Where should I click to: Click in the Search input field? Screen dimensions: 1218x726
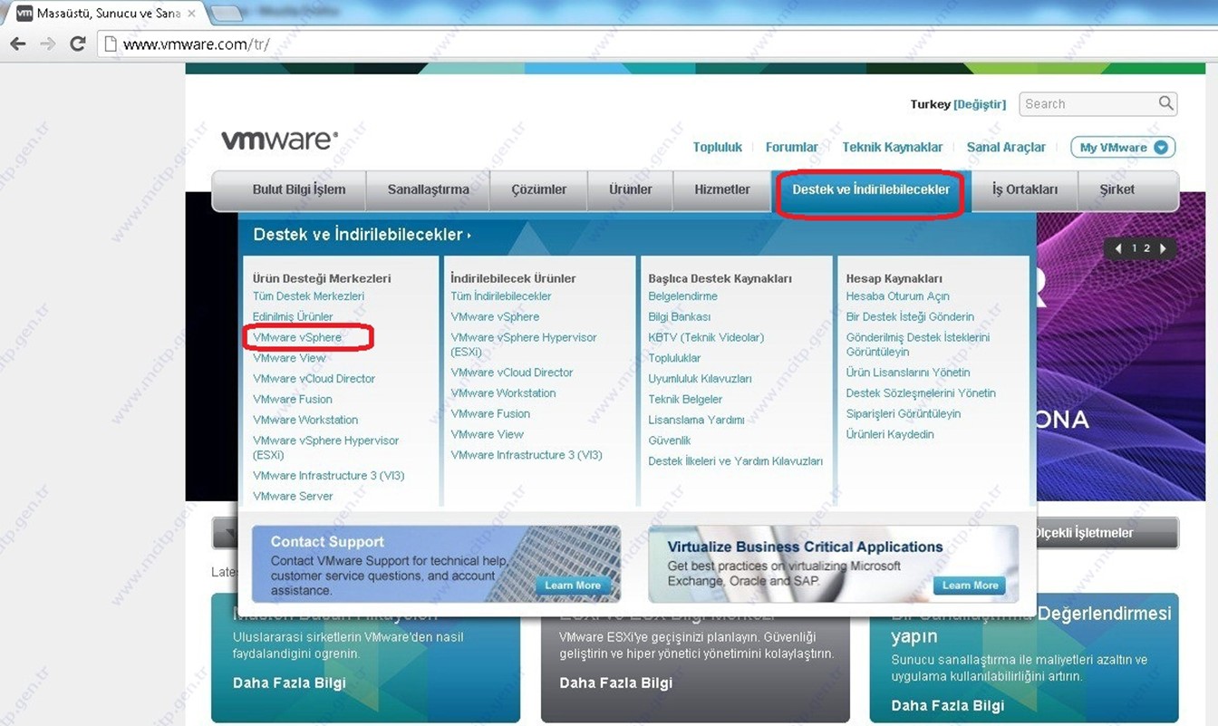point(1087,103)
